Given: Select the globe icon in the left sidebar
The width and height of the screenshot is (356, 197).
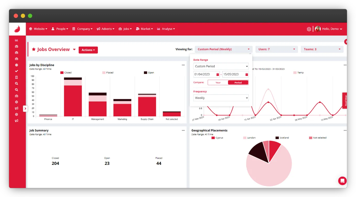Looking at the screenshot, I should (16, 65).
